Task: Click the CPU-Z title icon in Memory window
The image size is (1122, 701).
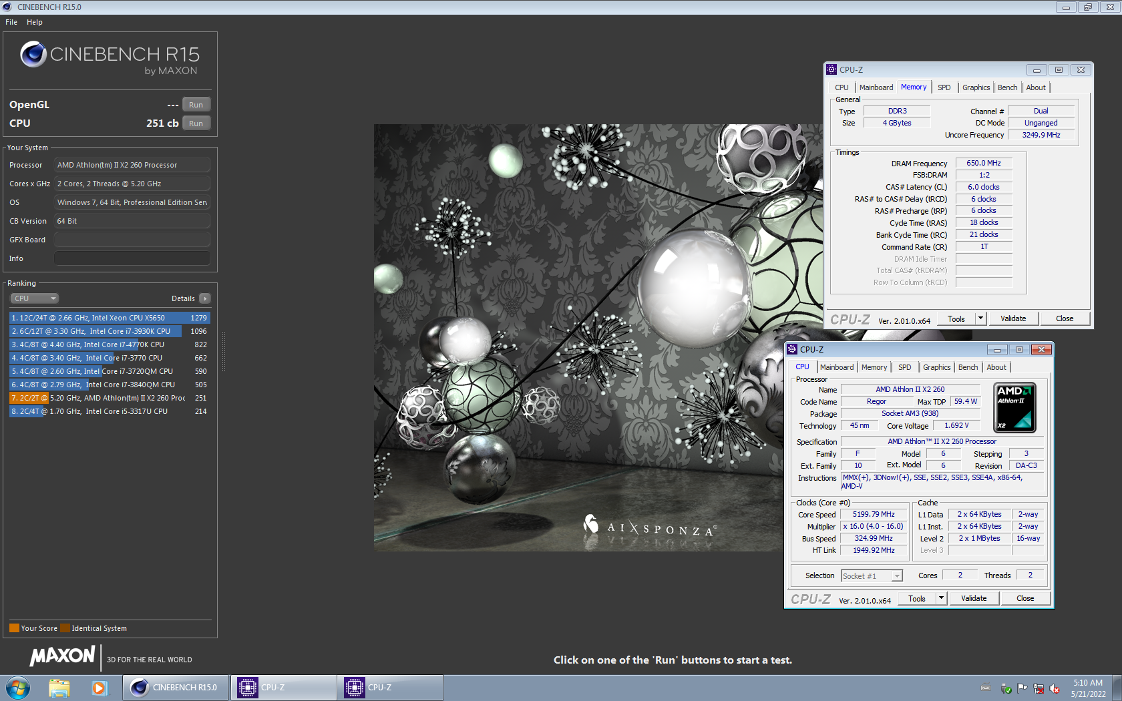Action: [x=831, y=69]
